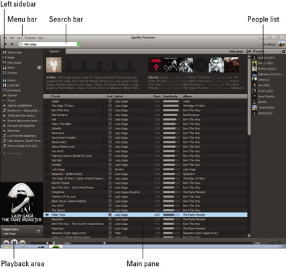Open the View menu
Image resolution: width=286 pixels, height=268 pixels.
pyautogui.click(x=19, y=38)
